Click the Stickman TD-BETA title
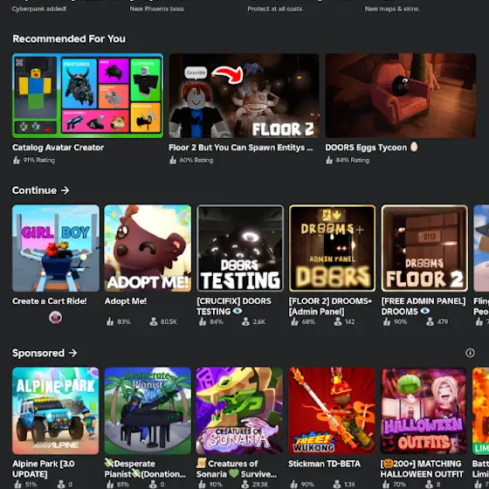 (324, 464)
